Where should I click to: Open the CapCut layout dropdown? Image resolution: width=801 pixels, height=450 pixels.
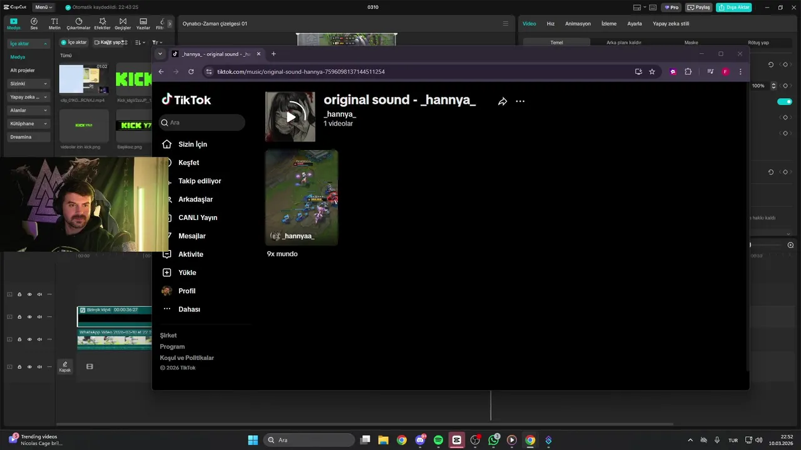(x=640, y=7)
